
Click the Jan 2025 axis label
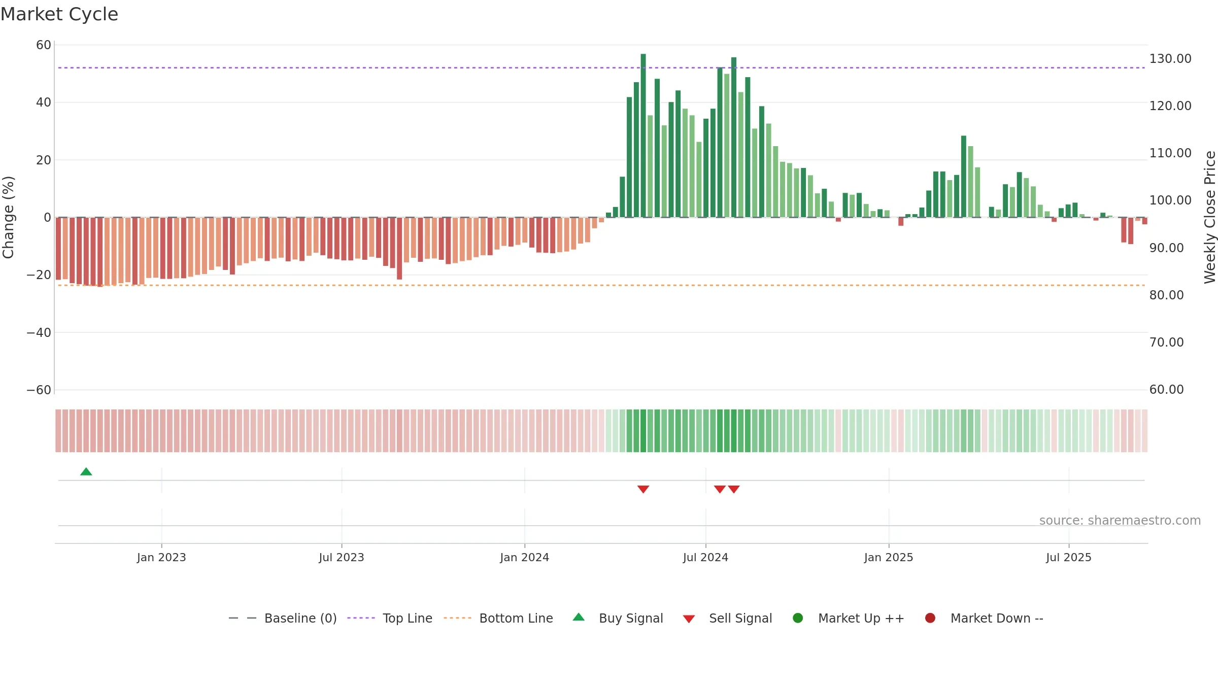(x=889, y=558)
